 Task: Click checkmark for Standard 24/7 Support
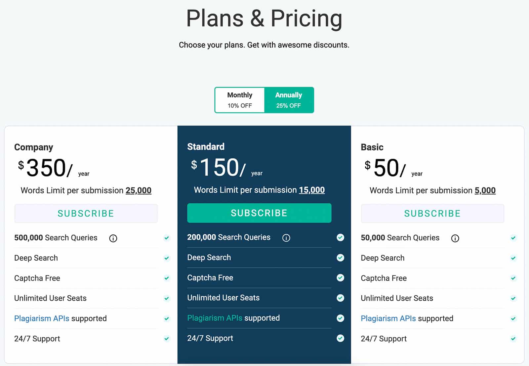tap(340, 338)
